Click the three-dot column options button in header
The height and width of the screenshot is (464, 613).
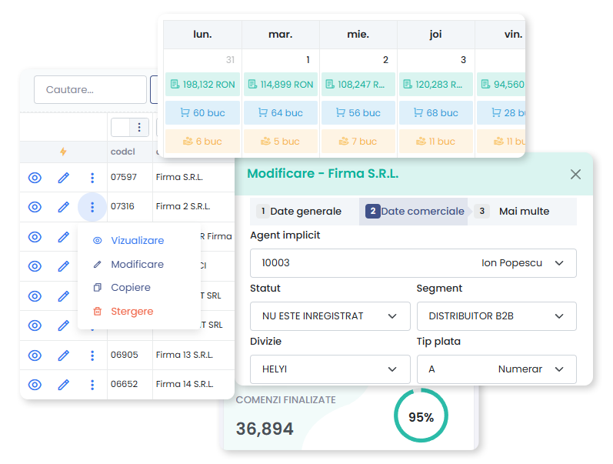click(x=138, y=127)
